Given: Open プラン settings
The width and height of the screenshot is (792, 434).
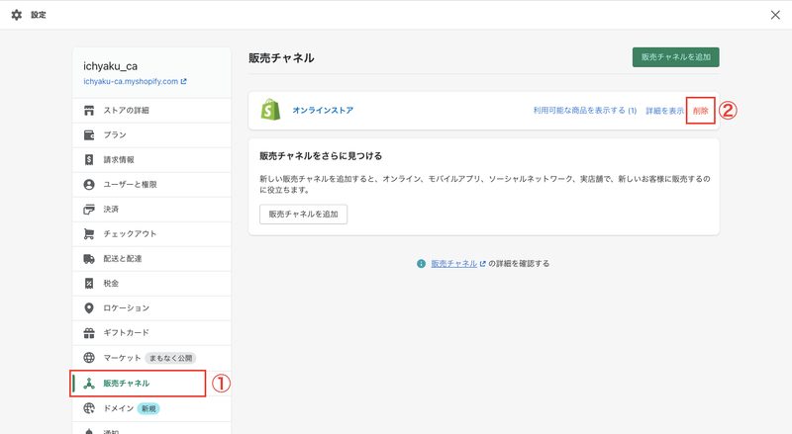Looking at the screenshot, I should pyautogui.click(x=151, y=134).
